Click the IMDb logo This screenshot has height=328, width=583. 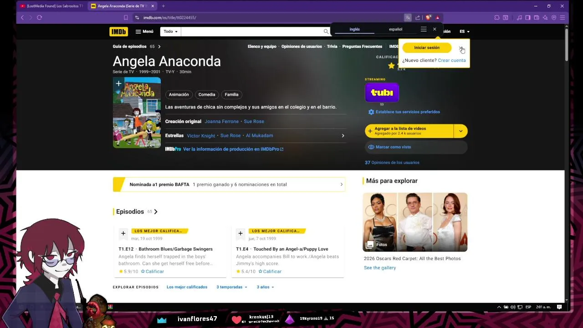point(118,31)
